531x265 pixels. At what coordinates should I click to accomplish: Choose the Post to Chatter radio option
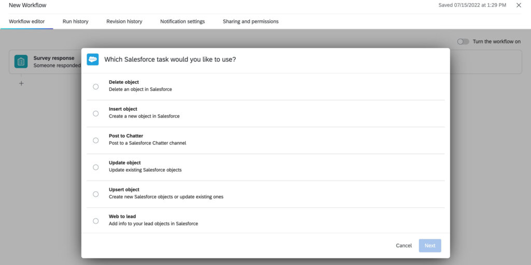click(96, 140)
